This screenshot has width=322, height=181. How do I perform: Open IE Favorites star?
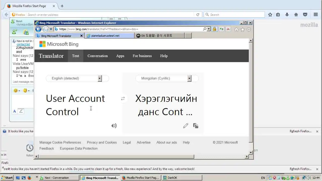click(x=243, y=29)
